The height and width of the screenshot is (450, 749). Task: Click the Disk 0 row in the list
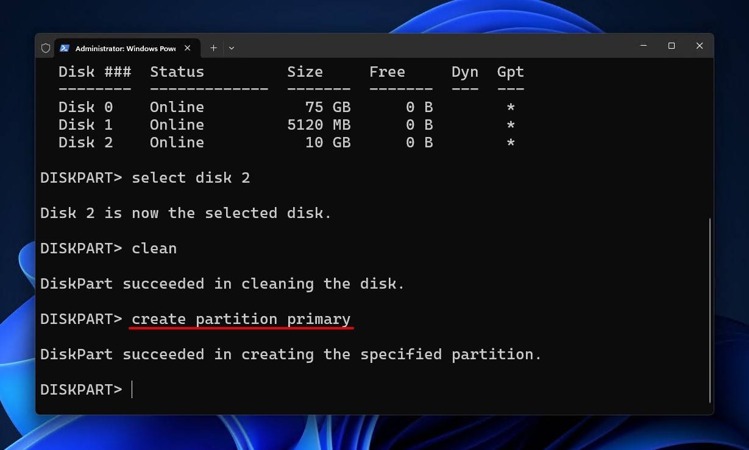(x=85, y=107)
